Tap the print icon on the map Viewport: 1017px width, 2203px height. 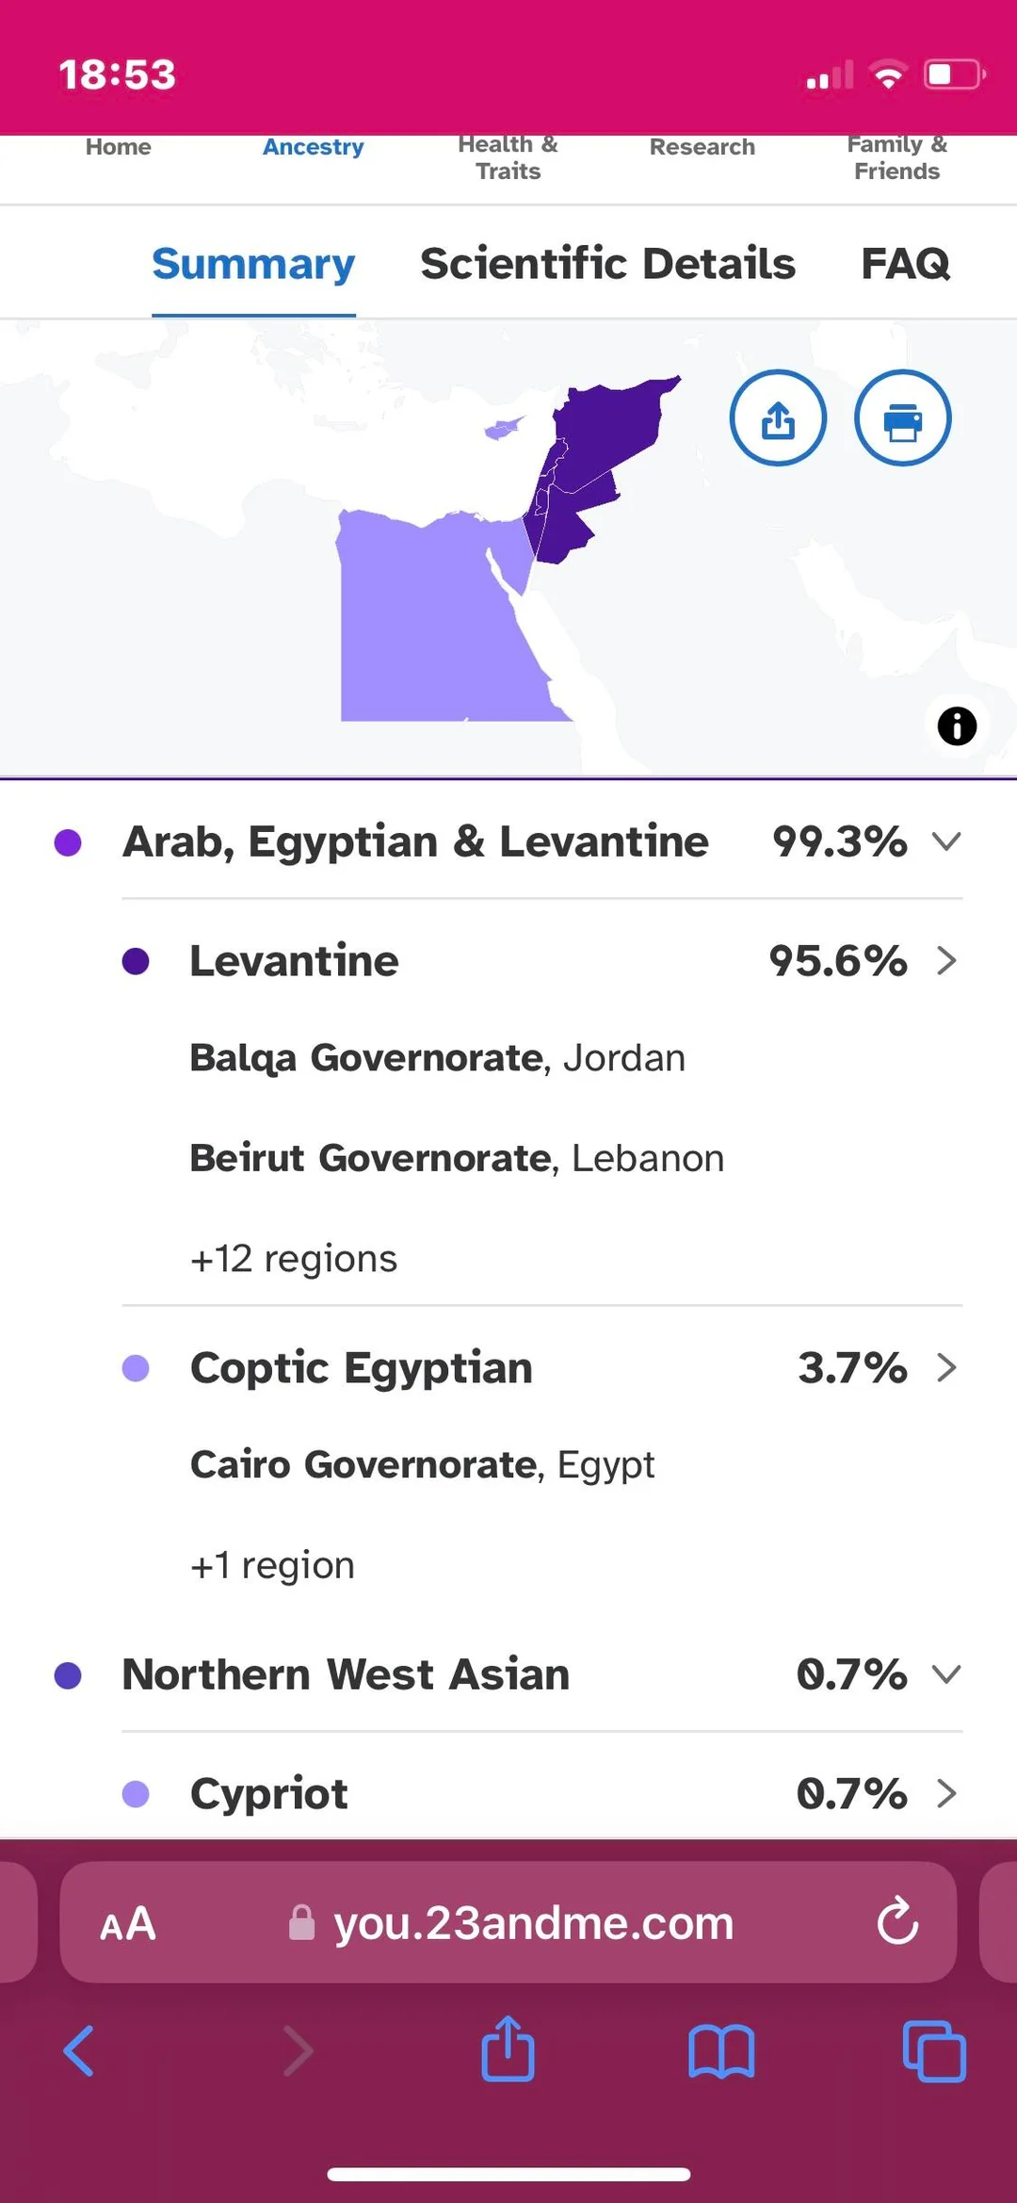pyautogui.click(x=902, y=417)
